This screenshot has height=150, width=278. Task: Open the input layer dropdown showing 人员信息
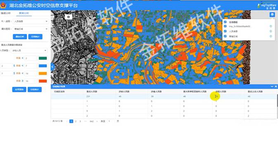(31, 22)
